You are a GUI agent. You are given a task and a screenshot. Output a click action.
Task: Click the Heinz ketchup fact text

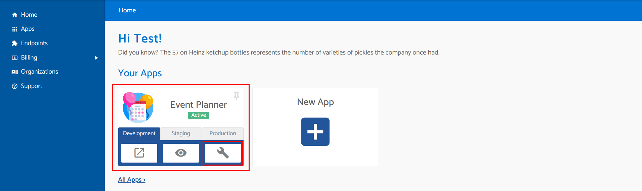pyautogui.click(x=279, y=53)
